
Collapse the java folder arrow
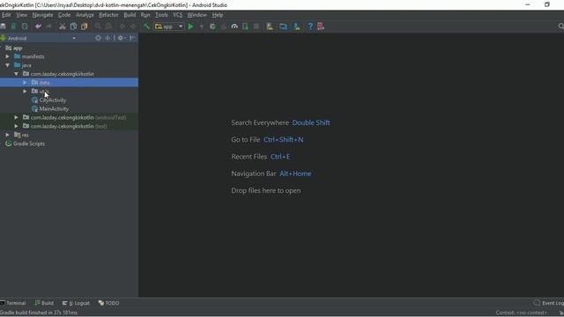(x=8, y=65)
